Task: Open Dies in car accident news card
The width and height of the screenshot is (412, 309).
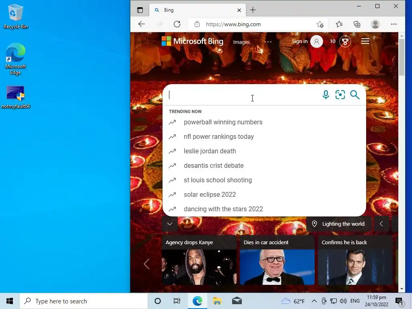Action: (x=277, y=260)
